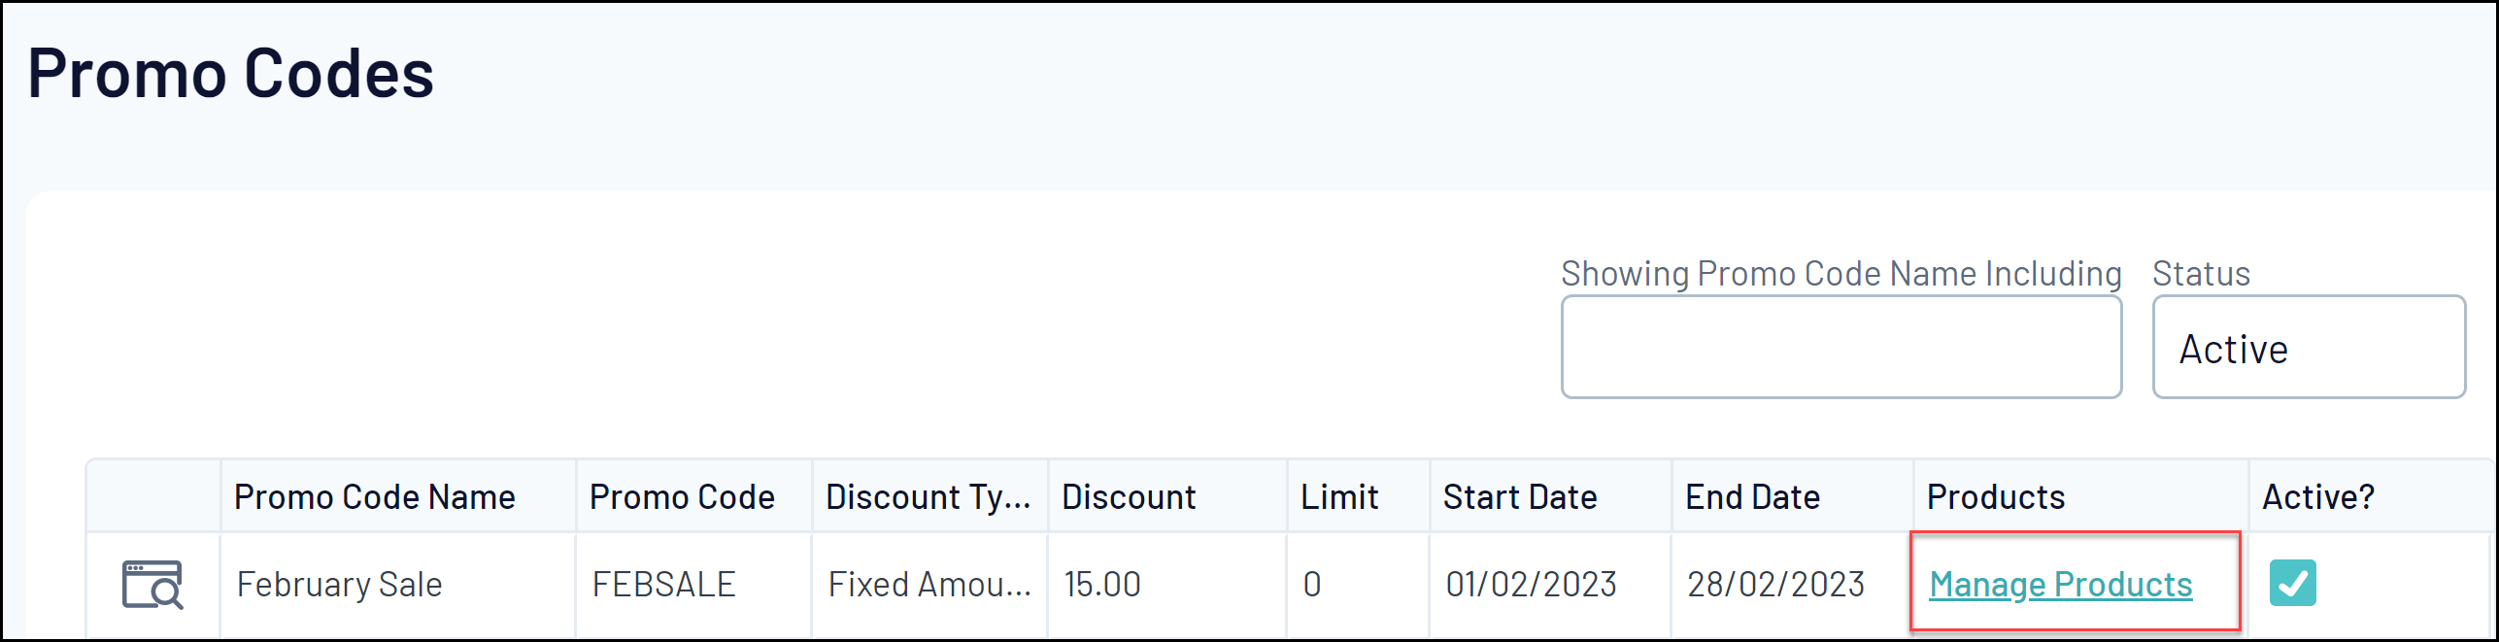Sort by the Promo Code column header

pyautogui.click(x=682, y=497)
